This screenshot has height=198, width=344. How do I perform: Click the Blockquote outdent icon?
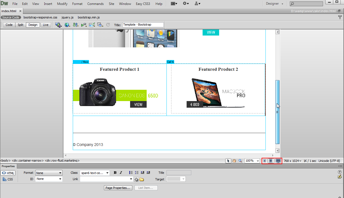point(143,173)
